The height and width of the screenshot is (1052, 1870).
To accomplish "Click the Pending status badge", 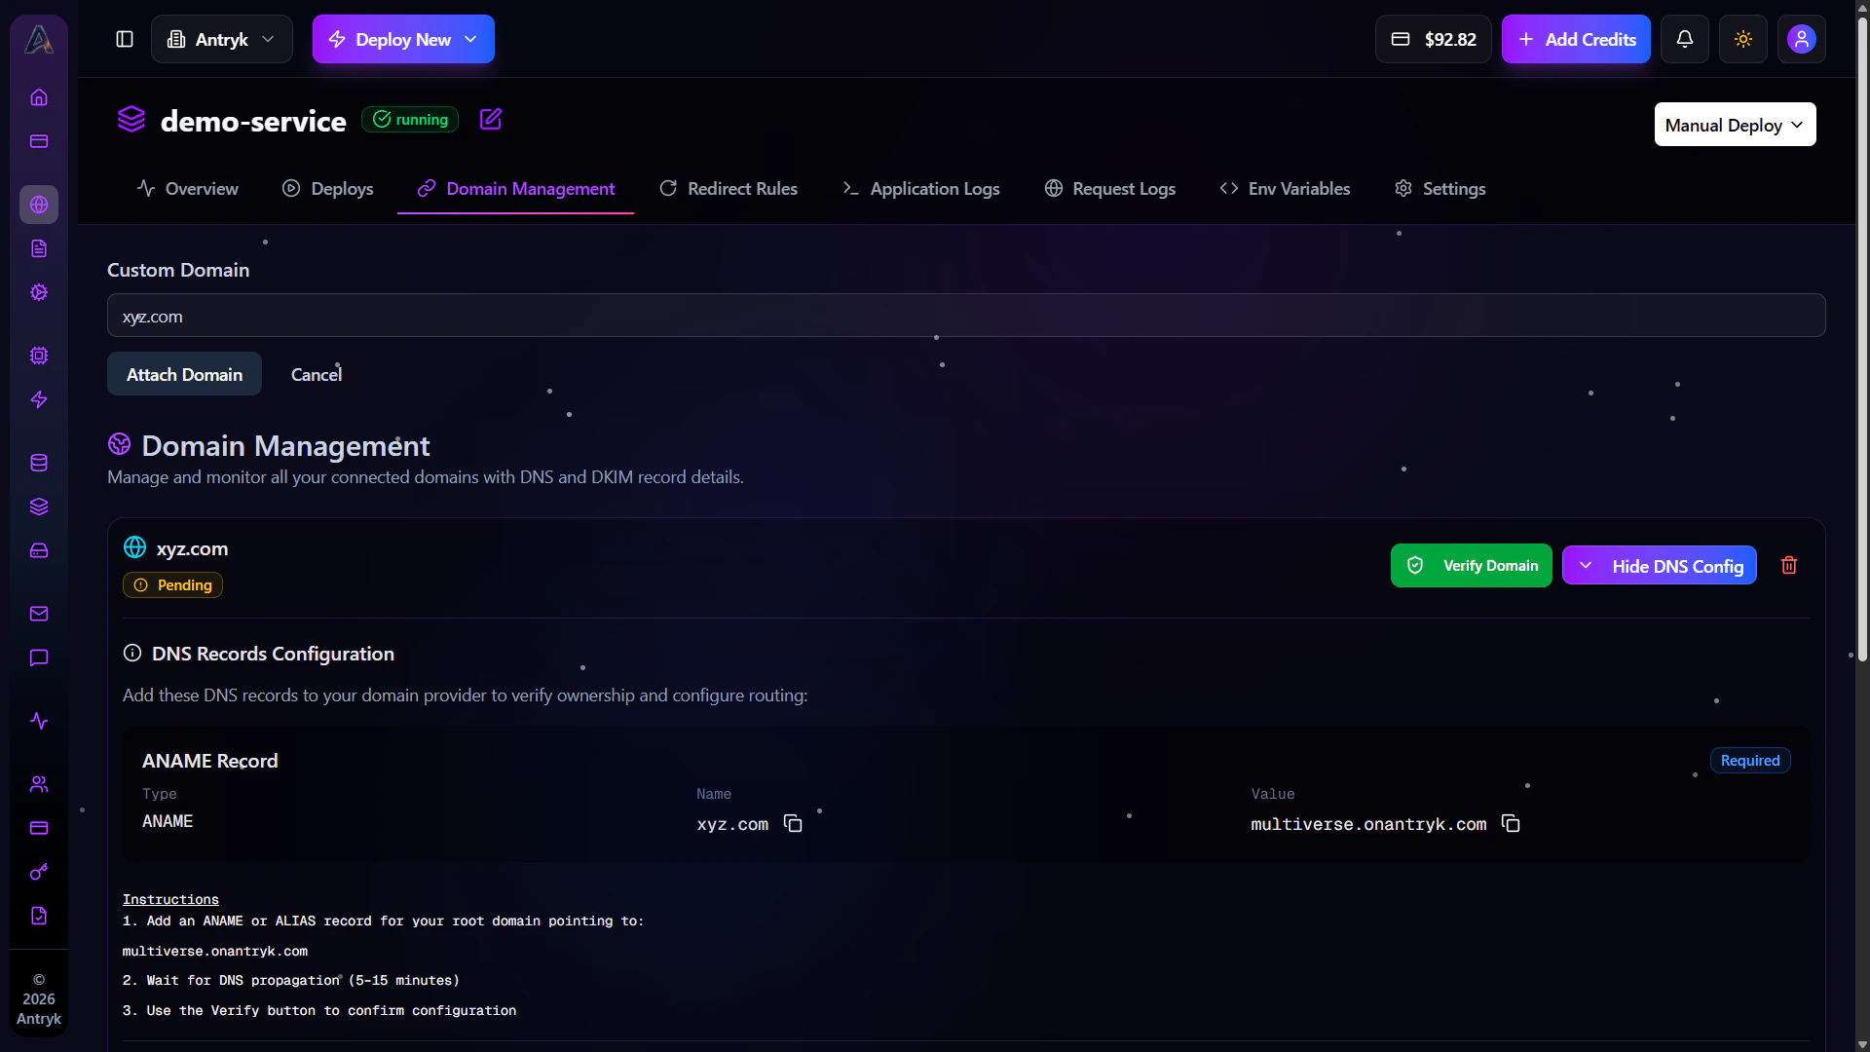I will (172, 584).
